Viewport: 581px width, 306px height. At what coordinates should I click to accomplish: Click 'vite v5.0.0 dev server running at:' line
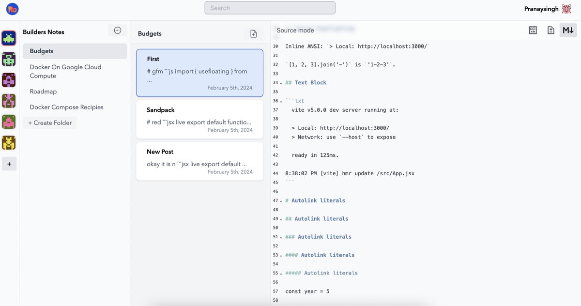tap(345, 110)
